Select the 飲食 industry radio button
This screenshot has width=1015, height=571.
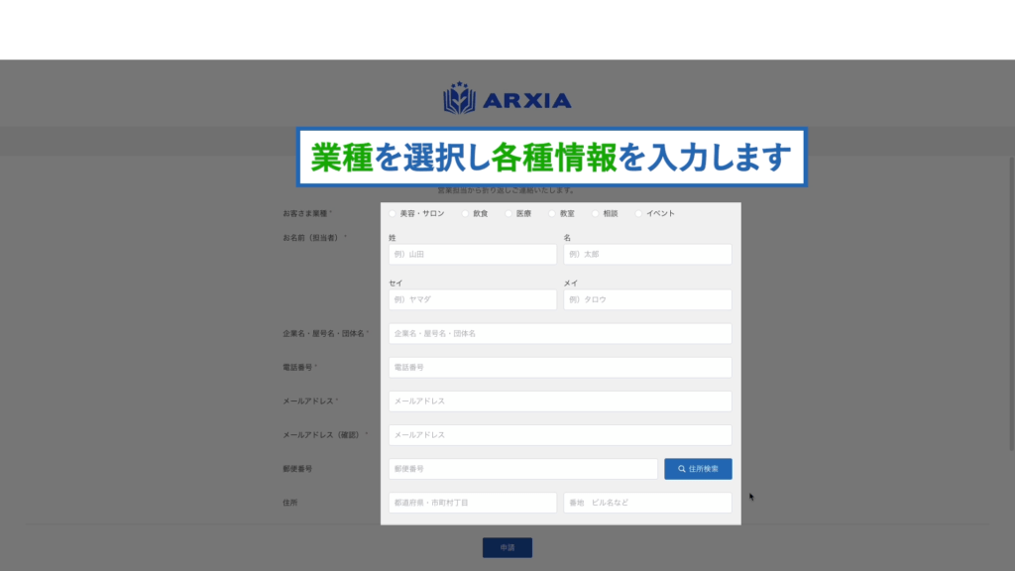coord(466,214)
